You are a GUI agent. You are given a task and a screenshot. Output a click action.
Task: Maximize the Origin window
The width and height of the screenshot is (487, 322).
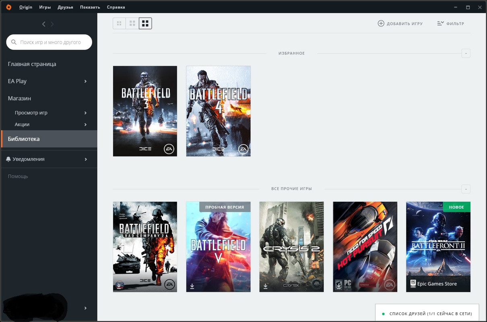(468, 7)
